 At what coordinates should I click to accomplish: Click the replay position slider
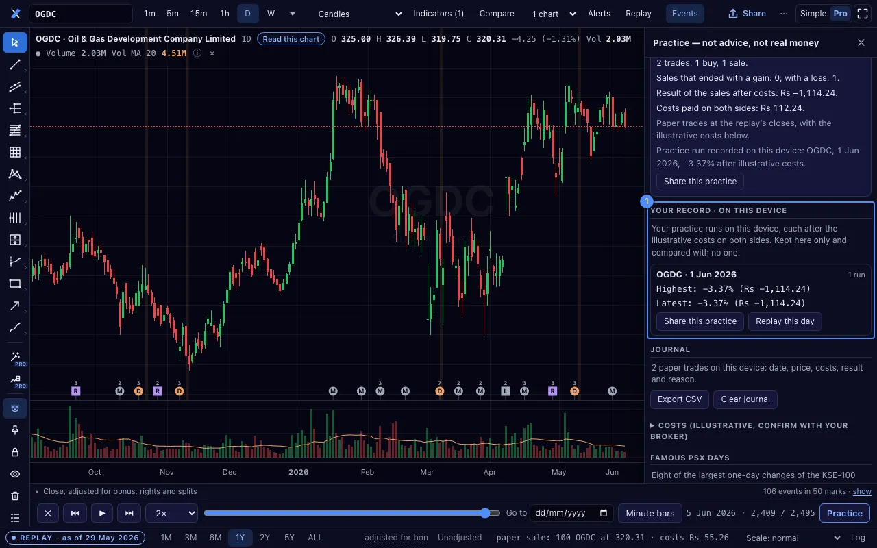[x=352, y=513]
